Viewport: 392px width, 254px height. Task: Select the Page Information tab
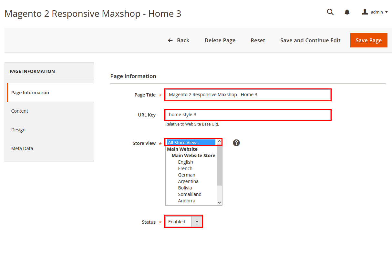30,93
